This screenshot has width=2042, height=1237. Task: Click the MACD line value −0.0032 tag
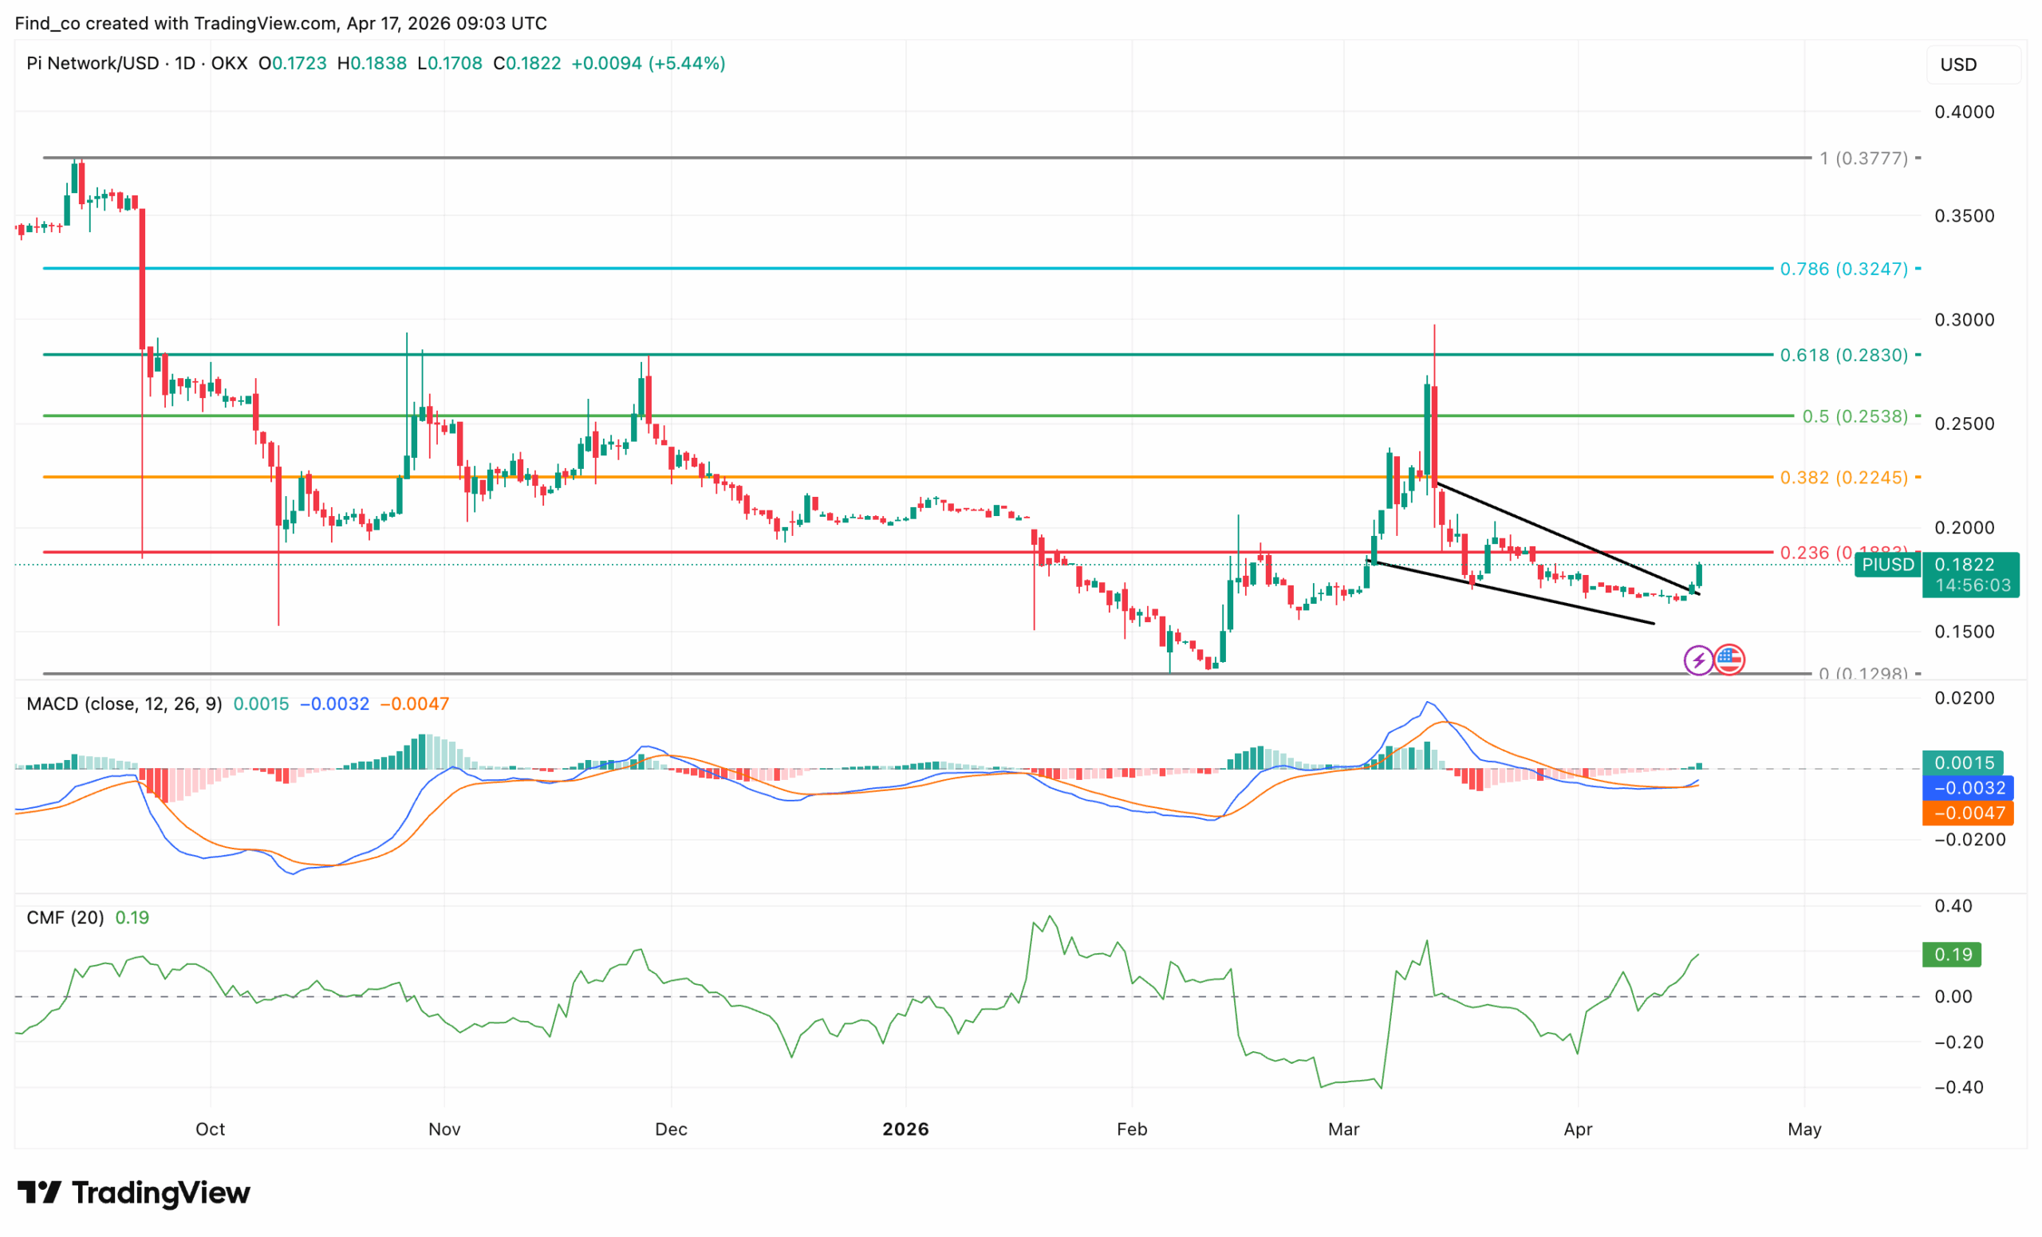click(x=1969, y=789)
